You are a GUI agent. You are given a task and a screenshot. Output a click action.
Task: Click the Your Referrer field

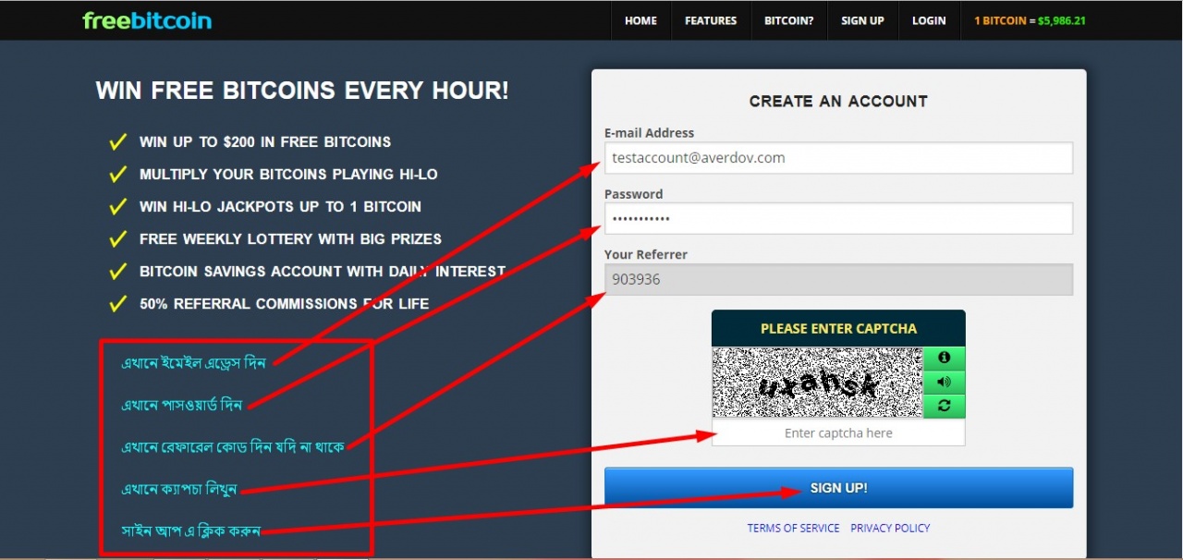[x=838, y=280]
